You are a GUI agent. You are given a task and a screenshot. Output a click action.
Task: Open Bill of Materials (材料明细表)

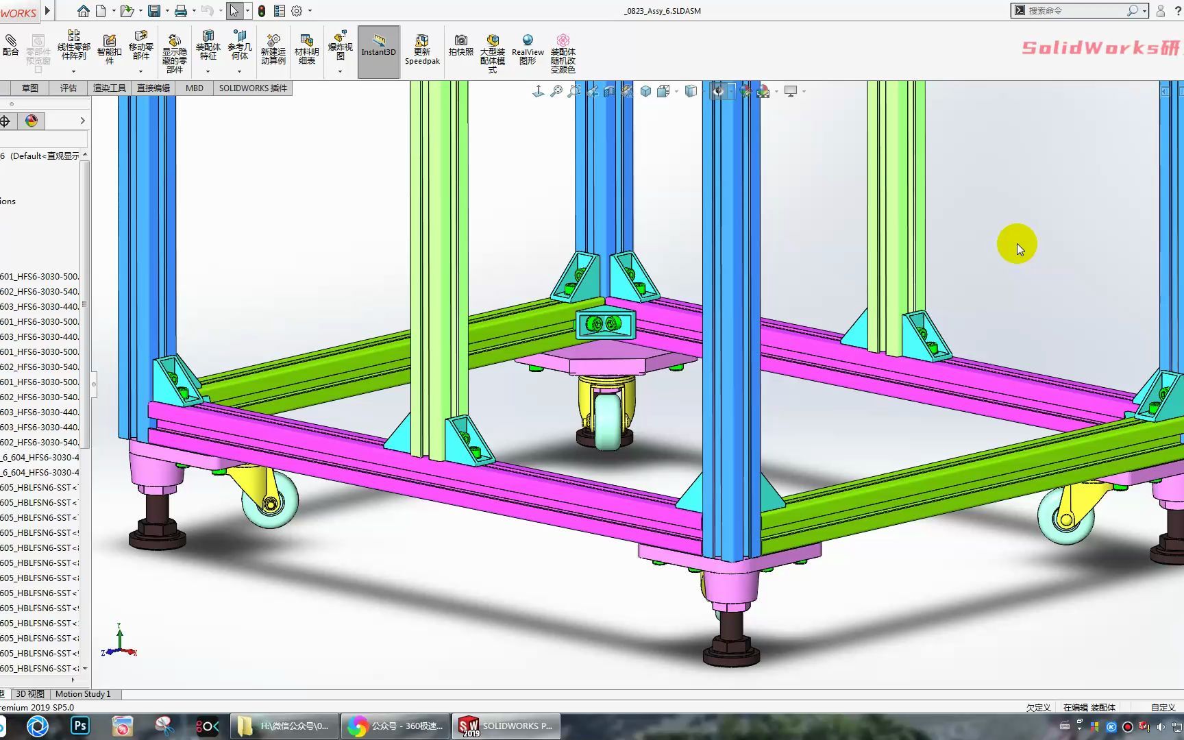point(307,50)
